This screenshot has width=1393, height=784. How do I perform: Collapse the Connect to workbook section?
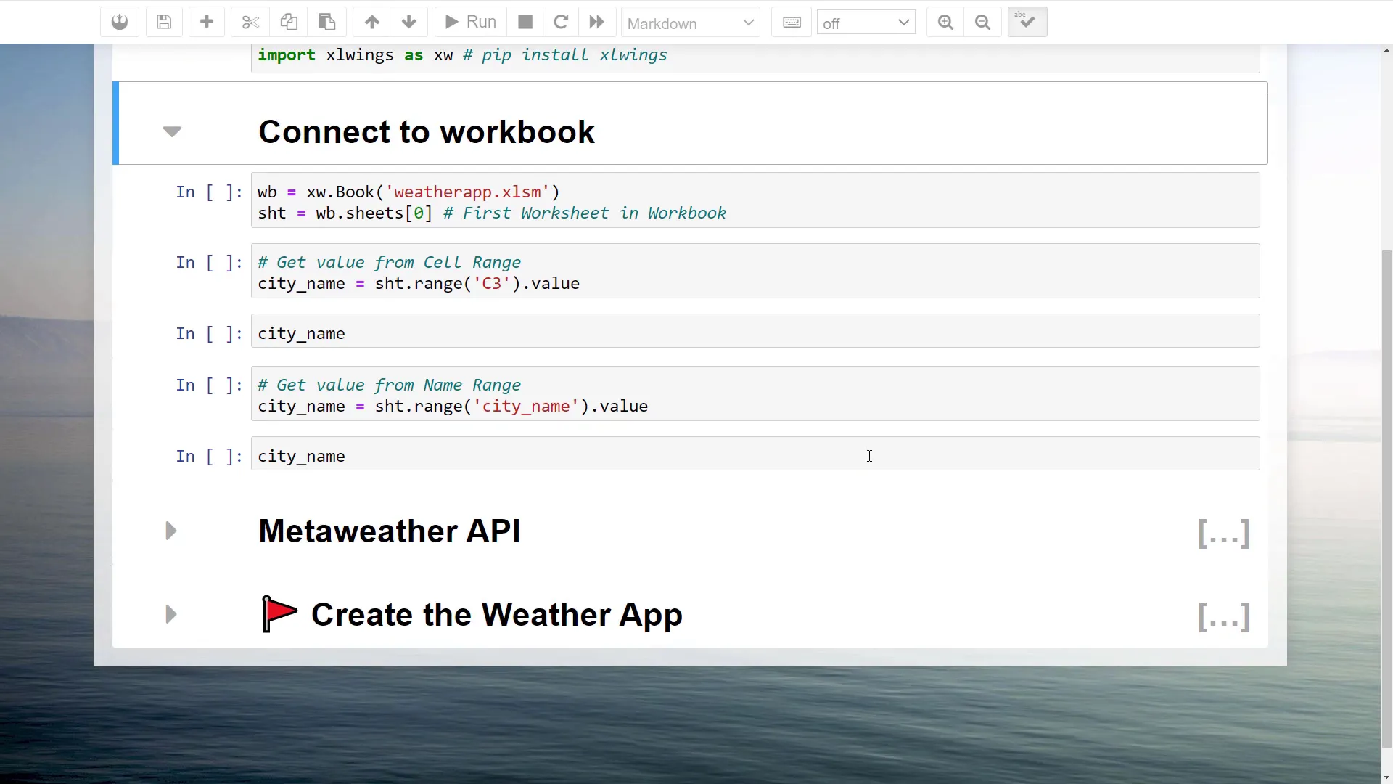(x=172, y=131)
